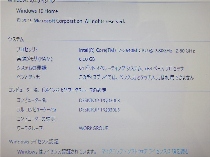Select the 'コンピューター名:' label
This screenshot has height=157, width=210.
[32, 100]
